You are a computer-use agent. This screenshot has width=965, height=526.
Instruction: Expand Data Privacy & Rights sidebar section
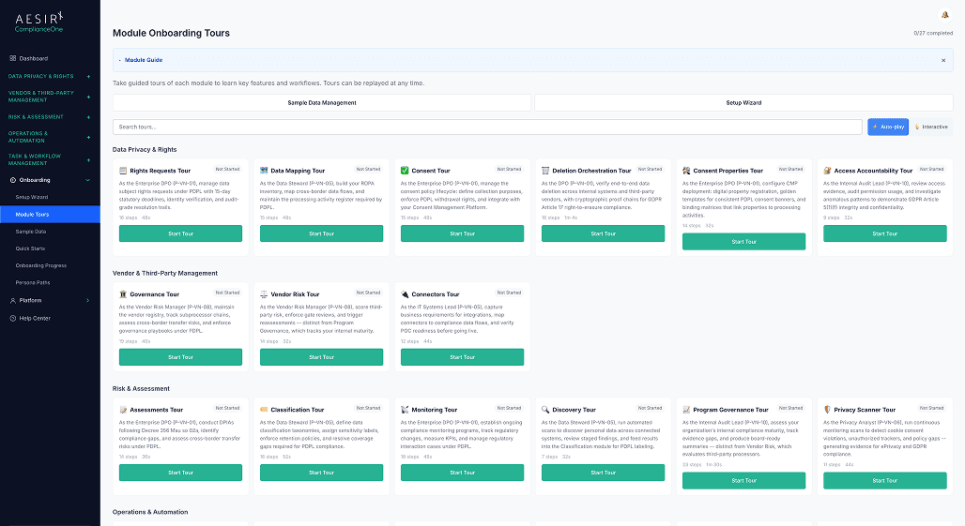point(88,76)
